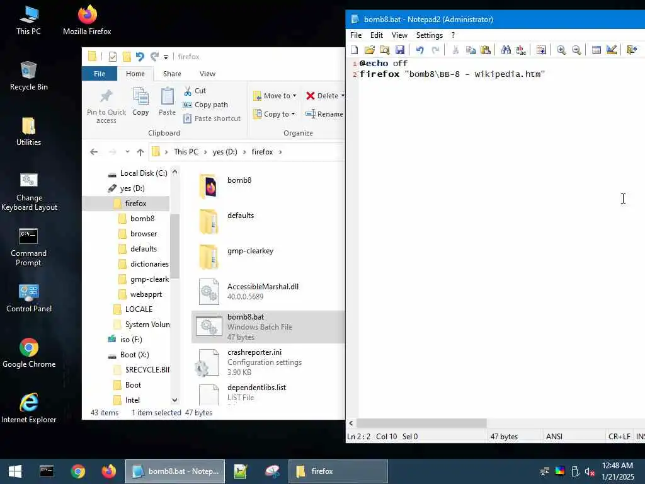
Task: Click Cut in the Explorer ribbon
Action: 195,91
